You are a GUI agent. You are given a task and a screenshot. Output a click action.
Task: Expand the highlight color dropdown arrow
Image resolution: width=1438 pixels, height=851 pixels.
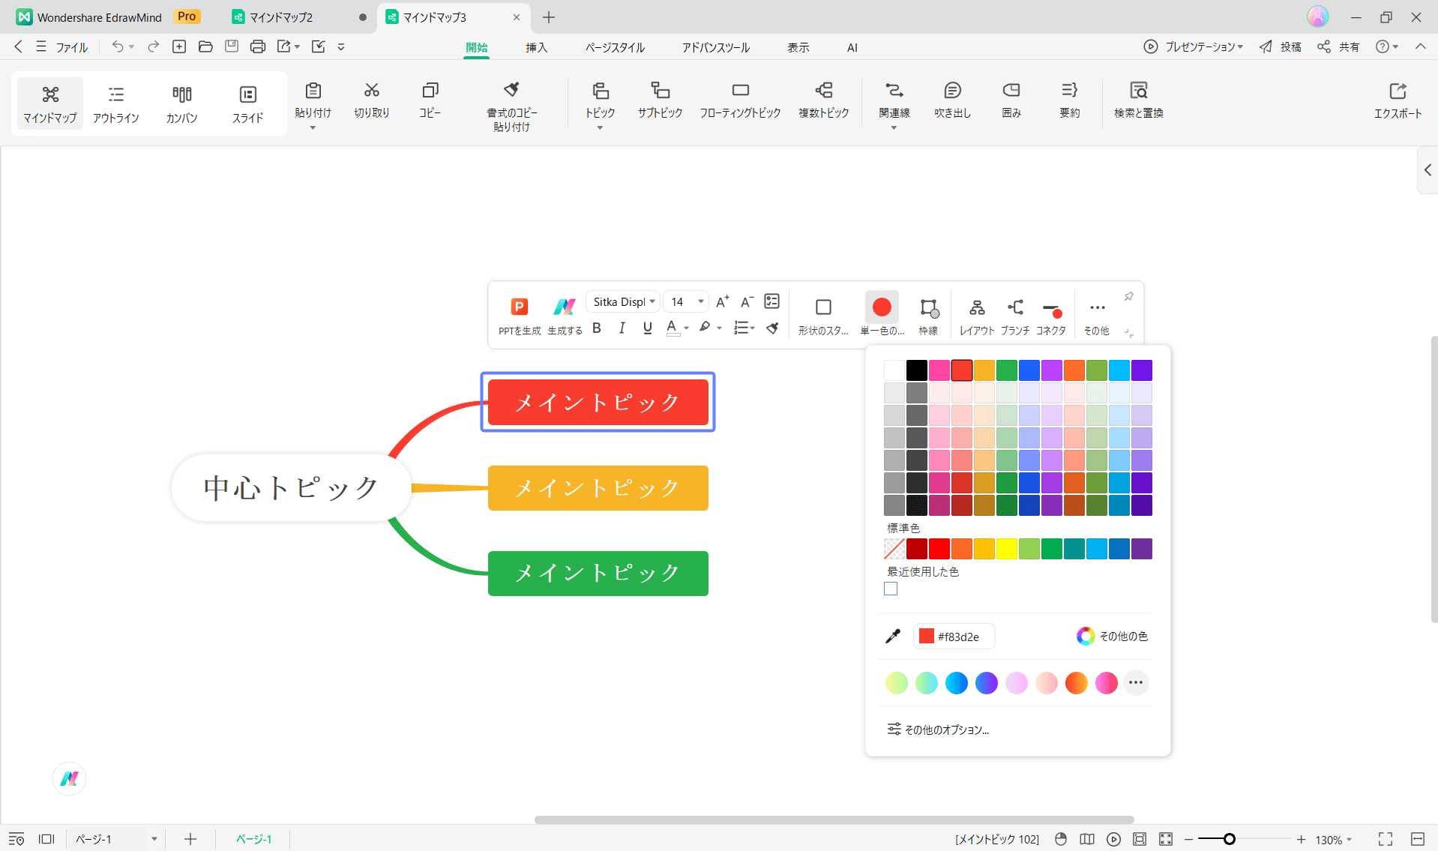tap(719, 328)
